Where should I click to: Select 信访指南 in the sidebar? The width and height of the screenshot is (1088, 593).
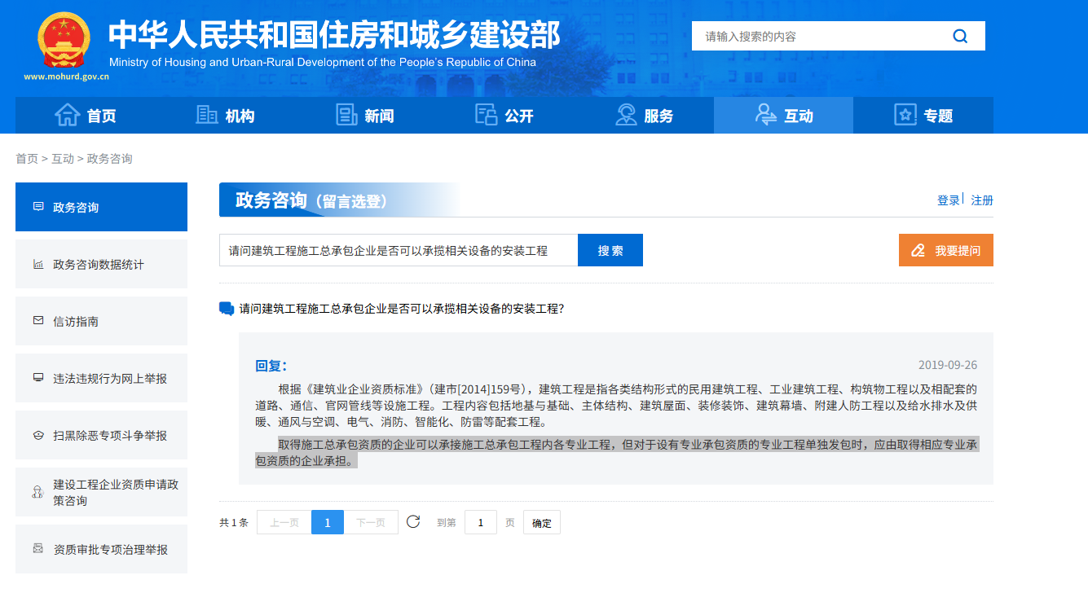[x=101, y=321]
